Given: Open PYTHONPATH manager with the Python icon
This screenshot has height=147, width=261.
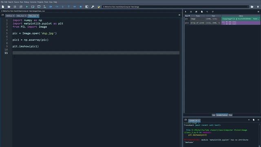Looking at the screenshot, I should (x=99, y=7).
